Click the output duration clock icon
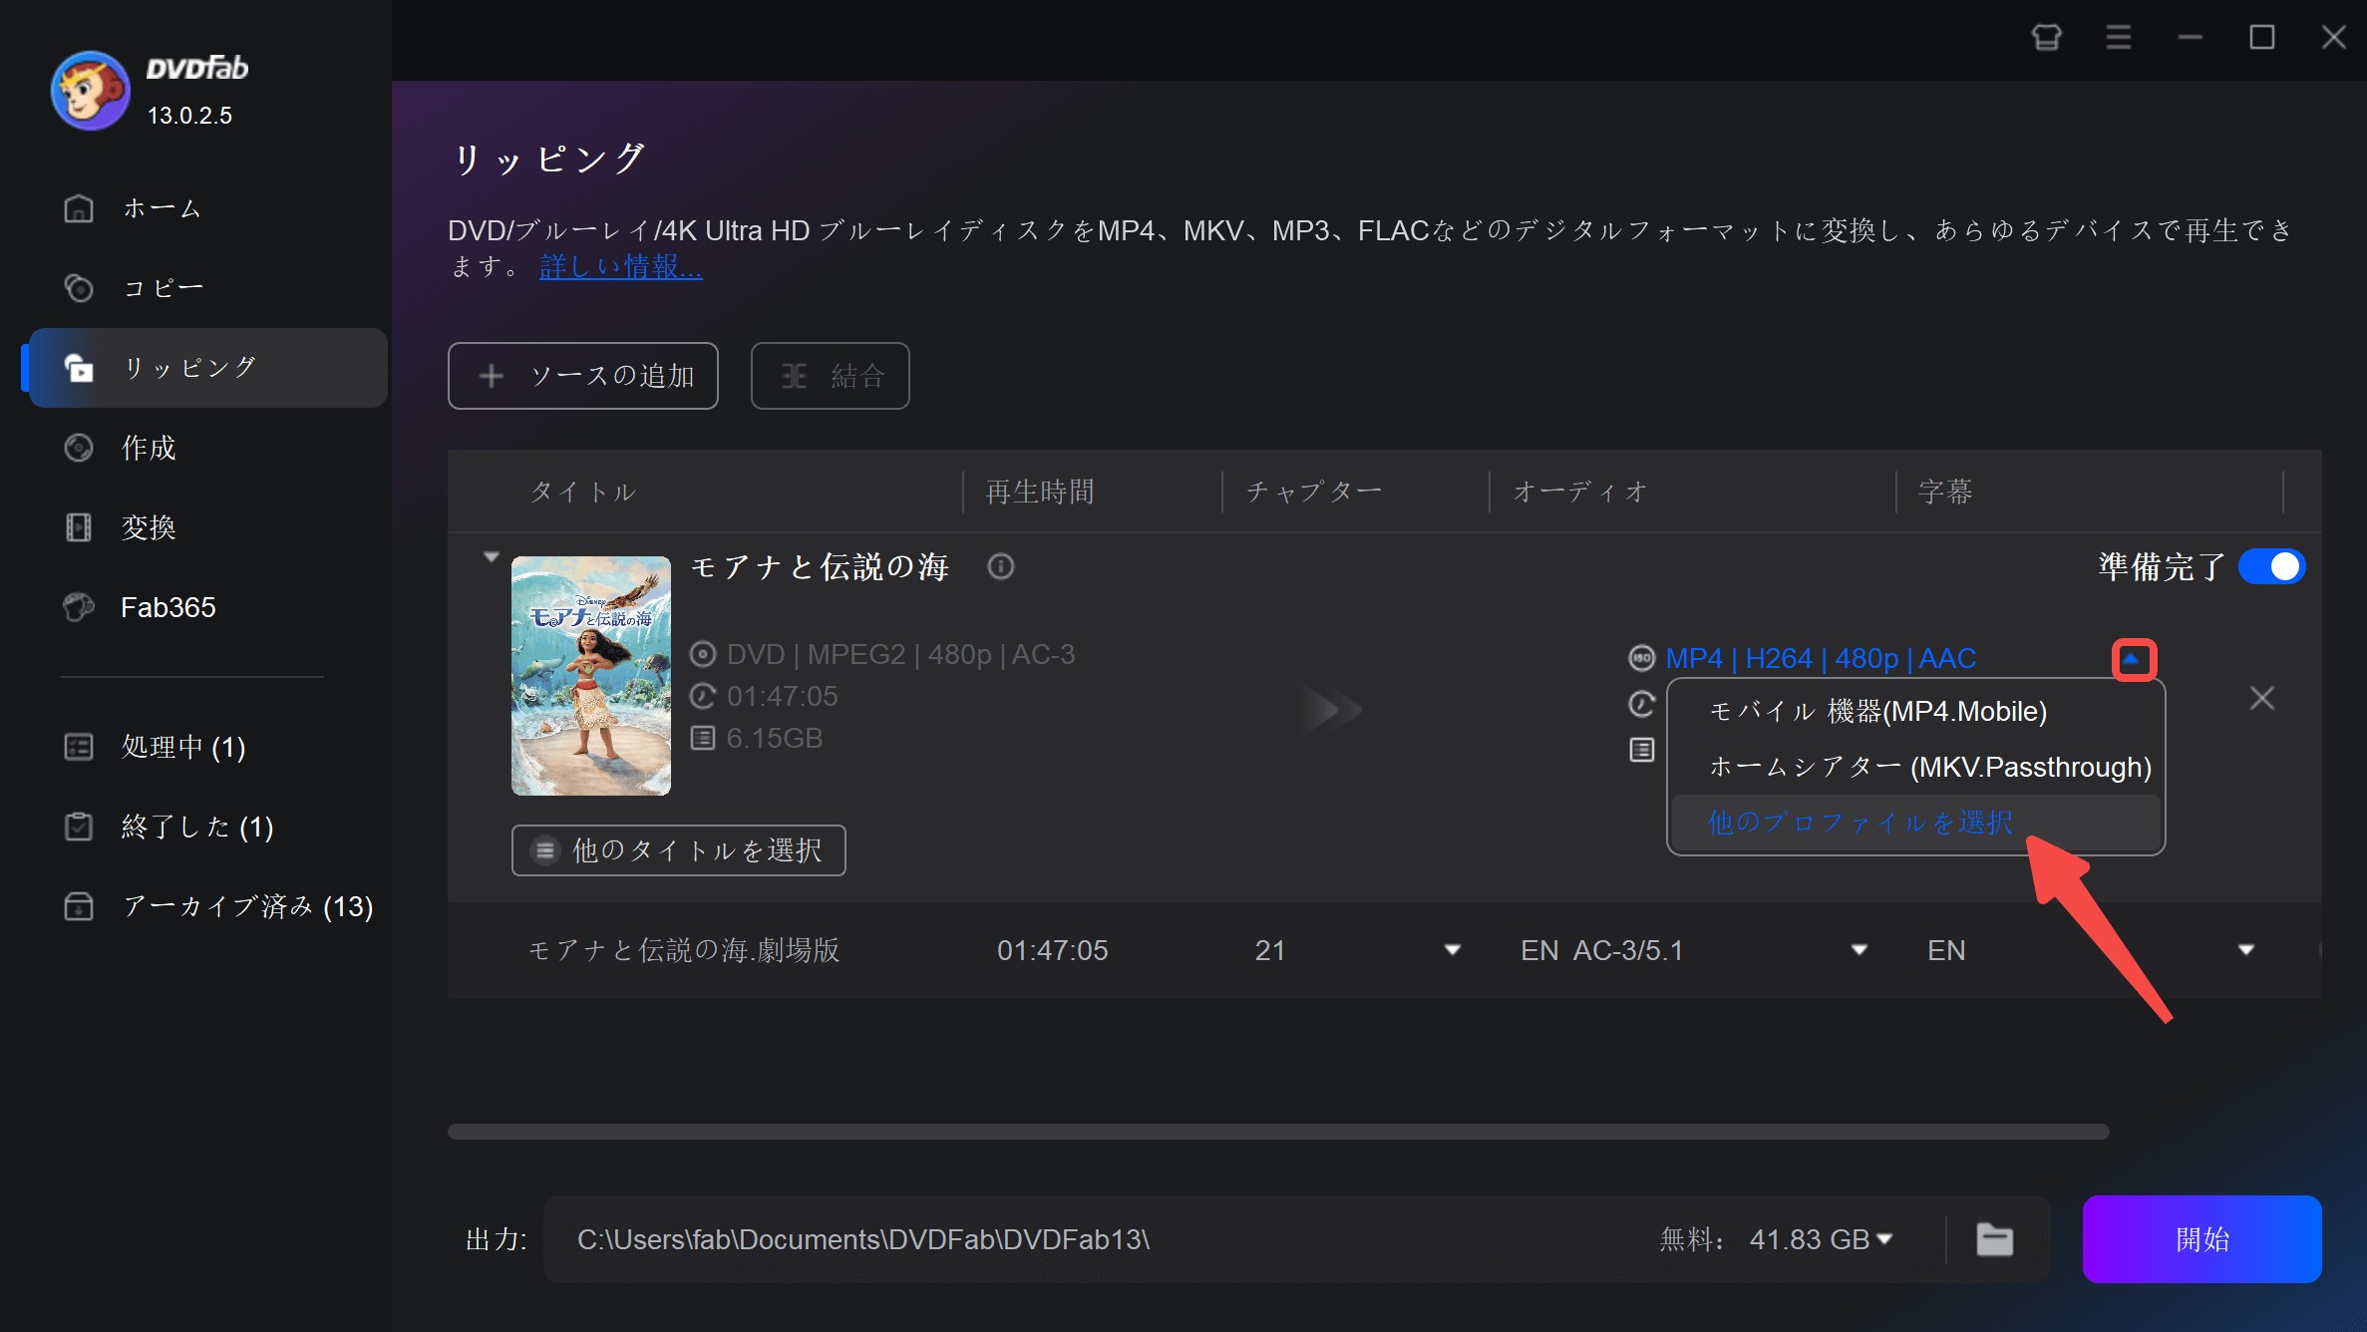 point(1641,704)
